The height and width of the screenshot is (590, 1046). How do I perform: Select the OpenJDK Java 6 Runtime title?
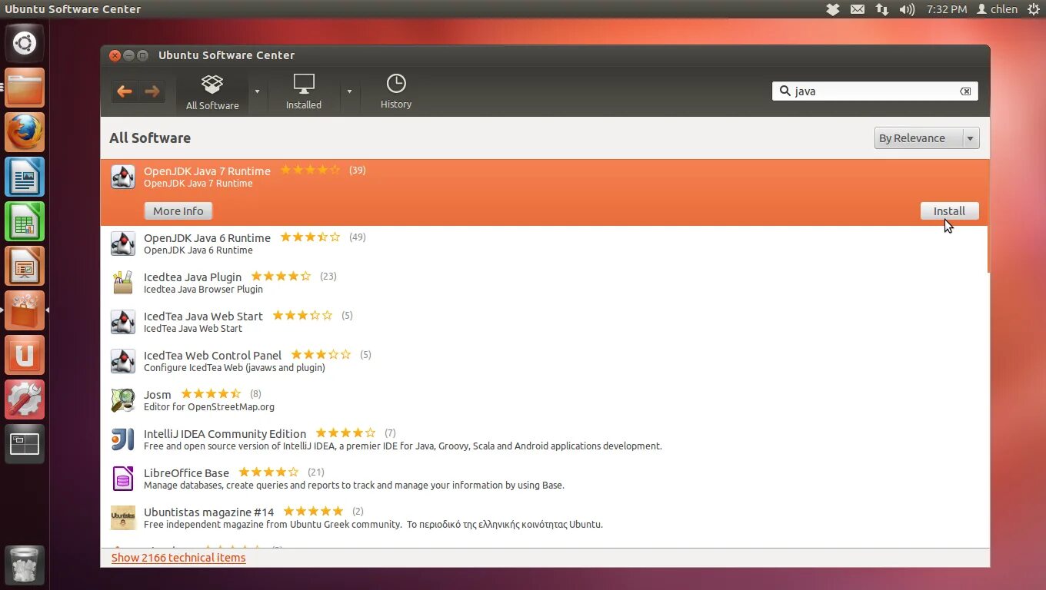point(207,237)
